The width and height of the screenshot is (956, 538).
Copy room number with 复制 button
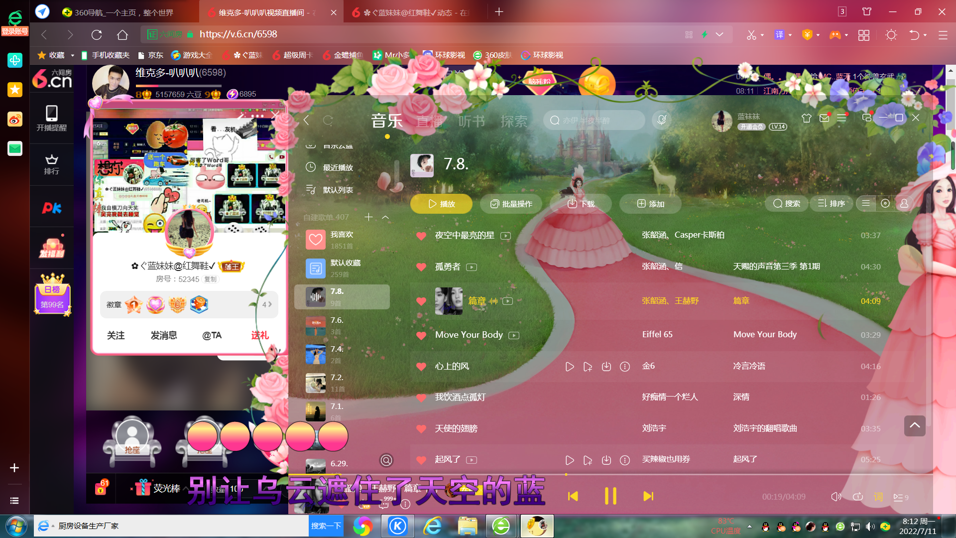click(x=210, y=279)
